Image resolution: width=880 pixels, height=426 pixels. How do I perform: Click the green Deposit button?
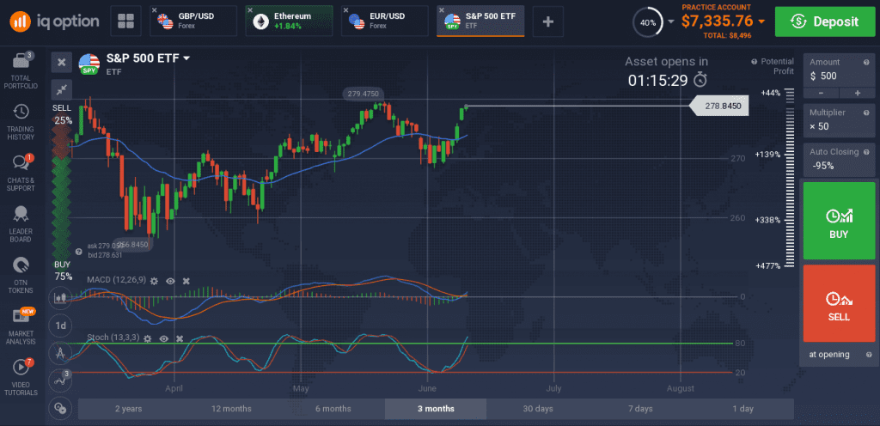pos(824,21)
